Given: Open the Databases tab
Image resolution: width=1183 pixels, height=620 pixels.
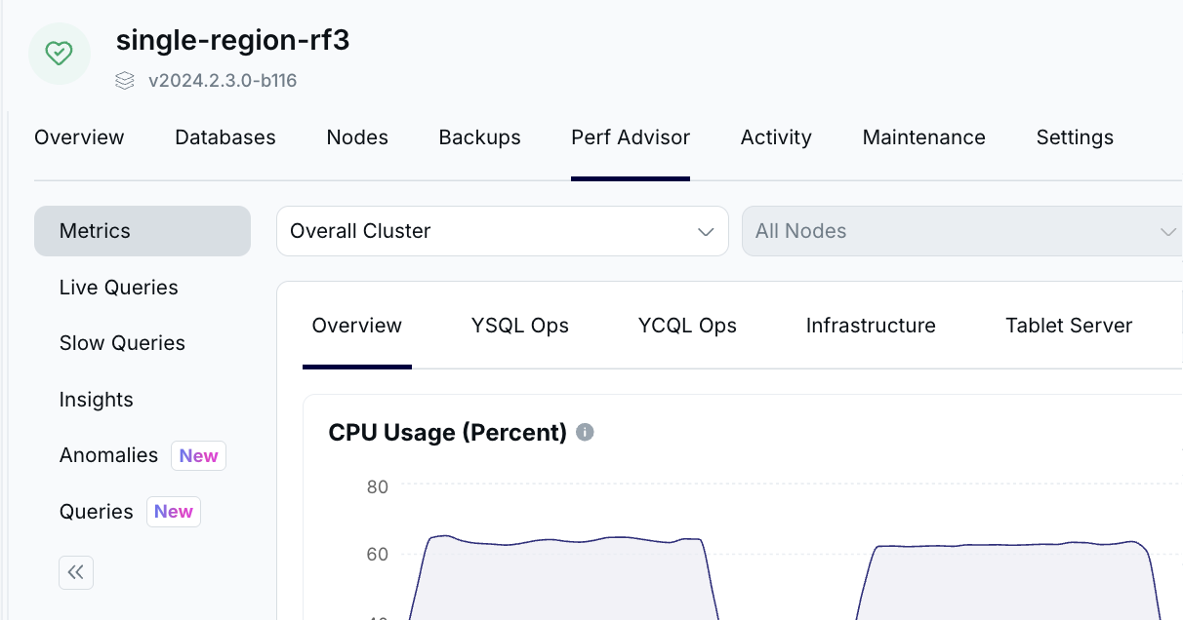Looking at the screenshot, I should tap(224, 137).
